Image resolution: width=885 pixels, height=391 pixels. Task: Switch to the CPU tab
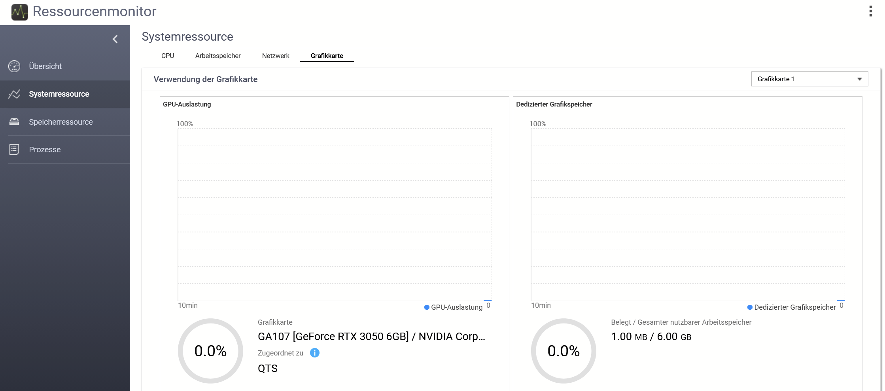tap(167, 56)
